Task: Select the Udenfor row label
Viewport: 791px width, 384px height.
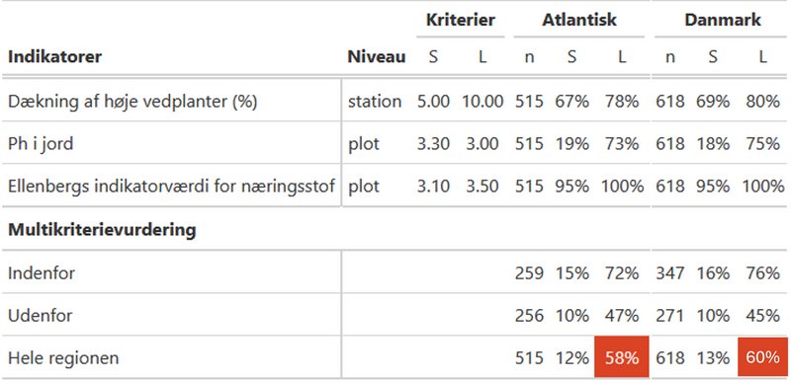Action: pos(40,316)
